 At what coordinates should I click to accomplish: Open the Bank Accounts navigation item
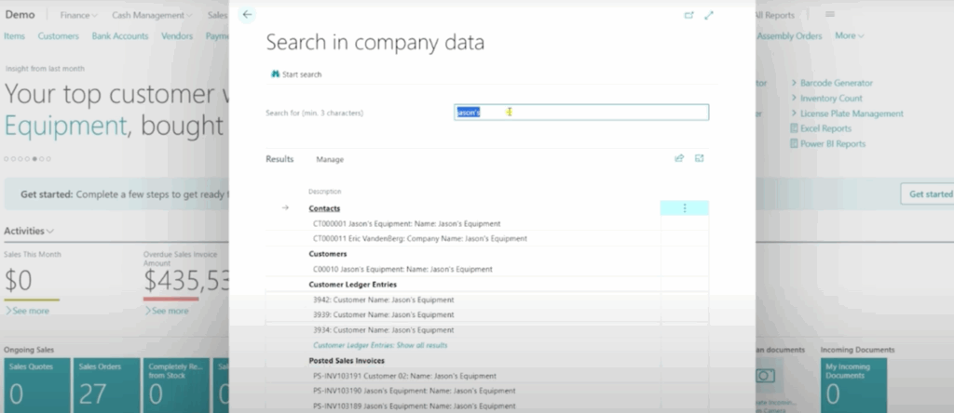[x=120, y=36]
